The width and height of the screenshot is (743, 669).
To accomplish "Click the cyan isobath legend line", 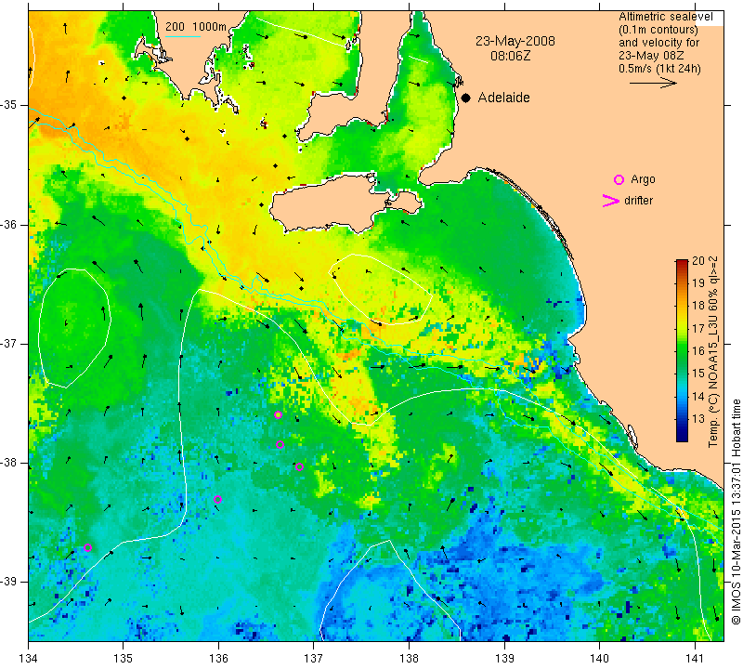I will 182,36.
